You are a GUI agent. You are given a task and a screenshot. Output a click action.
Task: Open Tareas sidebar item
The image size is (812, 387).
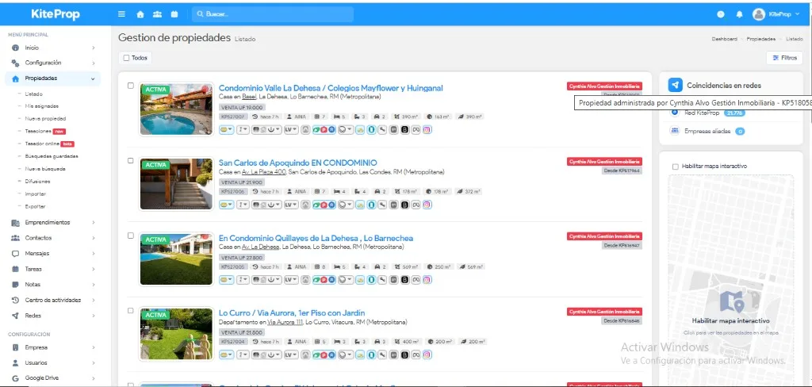[53, 269]
